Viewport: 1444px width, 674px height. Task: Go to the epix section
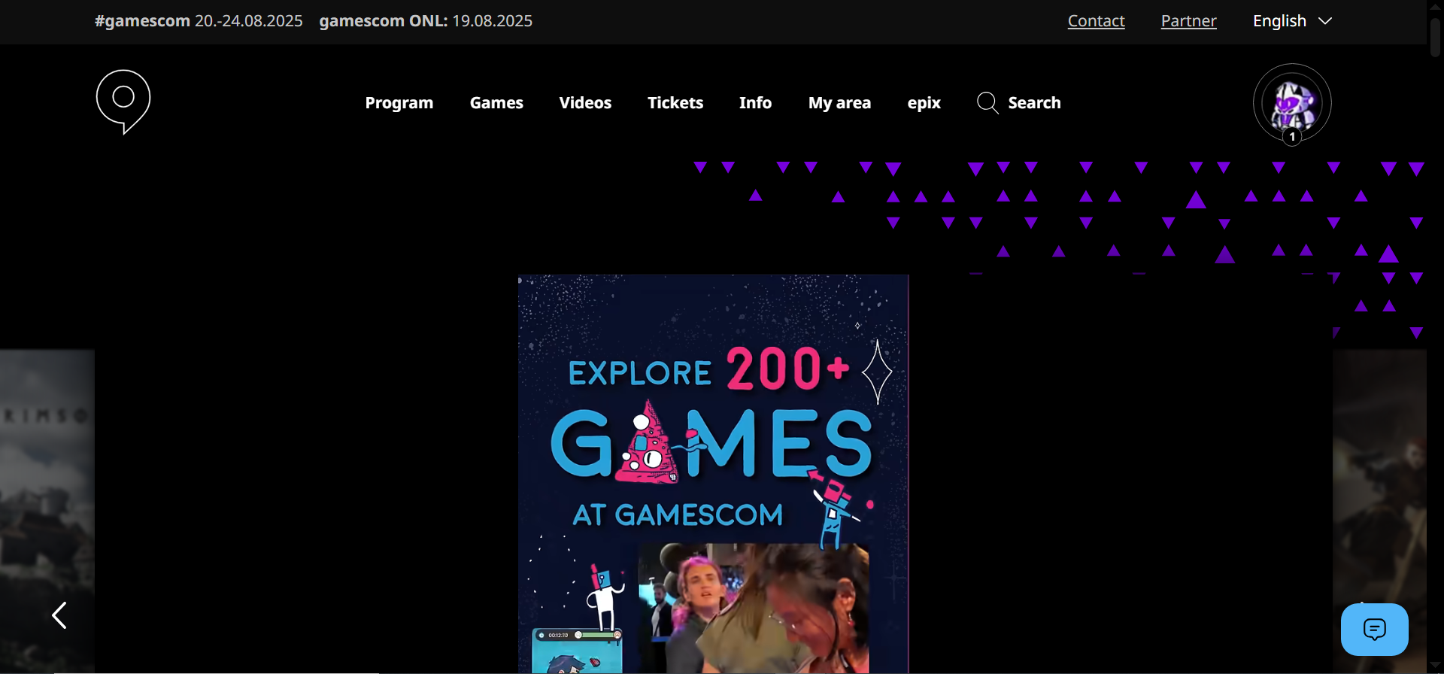pos(924,103)
